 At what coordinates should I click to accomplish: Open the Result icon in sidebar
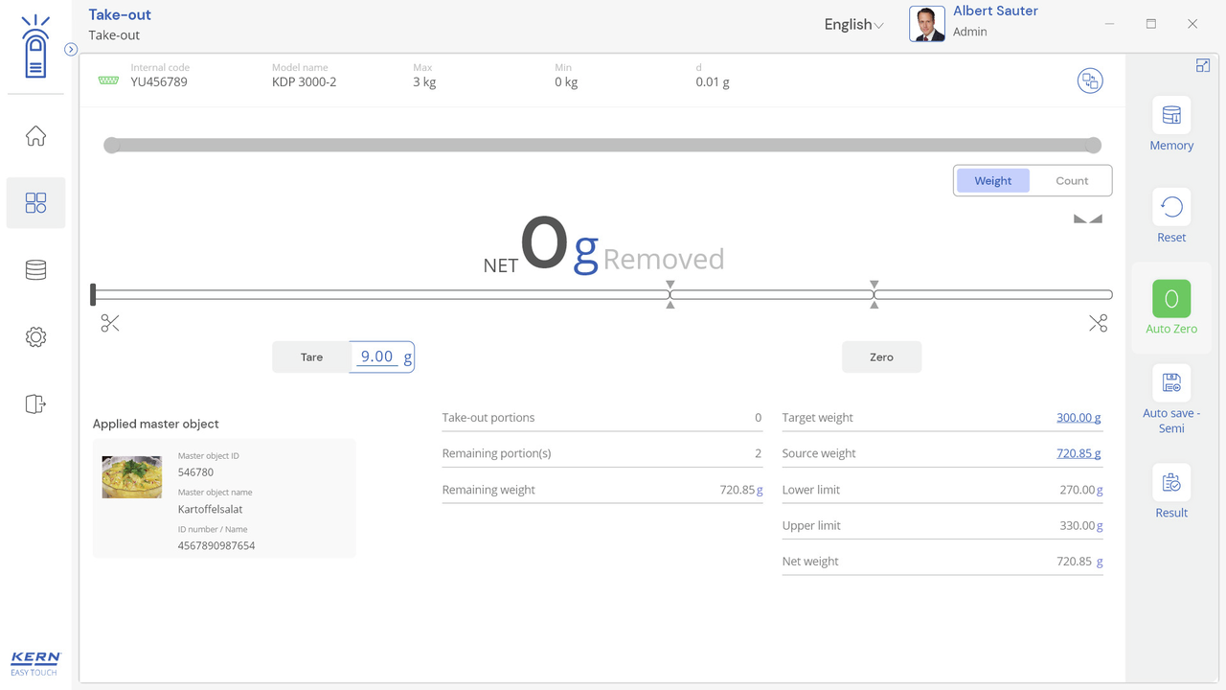[1170, 483]
